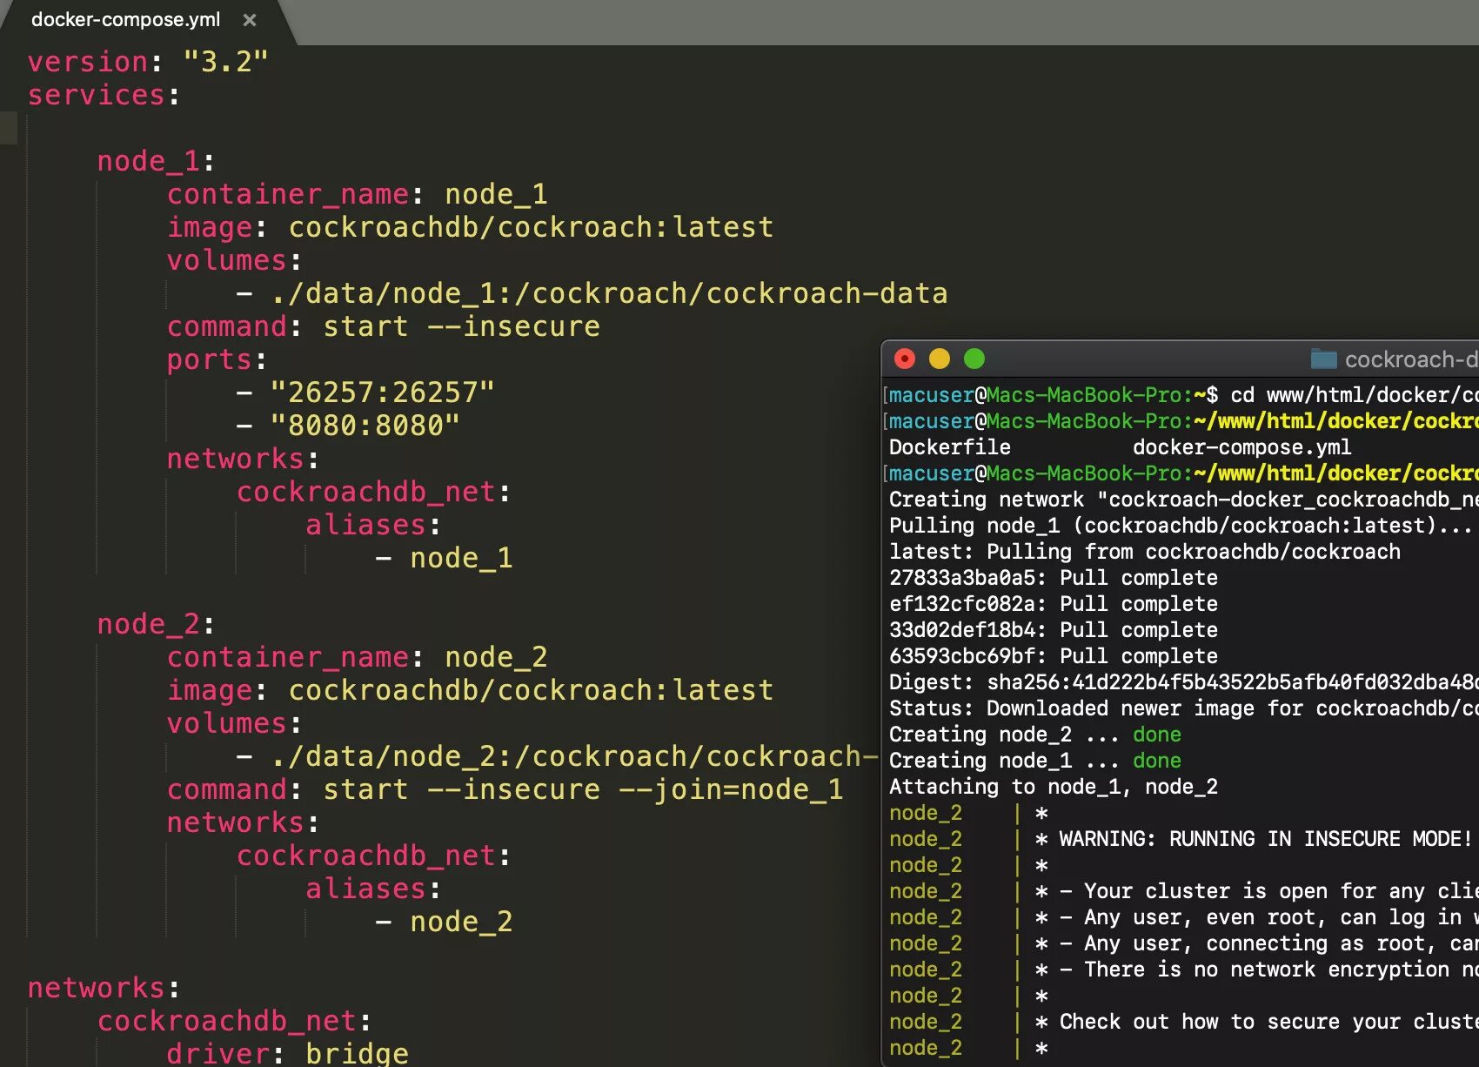Click the Creating node_2 ... done line

[x=1035, y=735]
